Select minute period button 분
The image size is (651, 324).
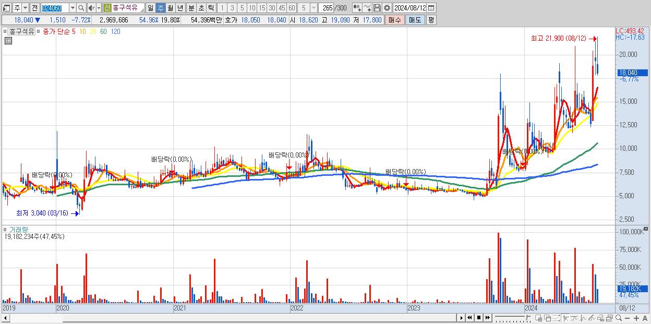pos(191,8)
